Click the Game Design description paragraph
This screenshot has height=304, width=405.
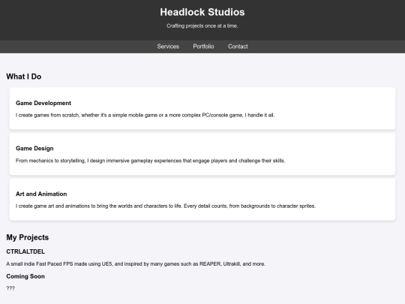coord(150,161)
